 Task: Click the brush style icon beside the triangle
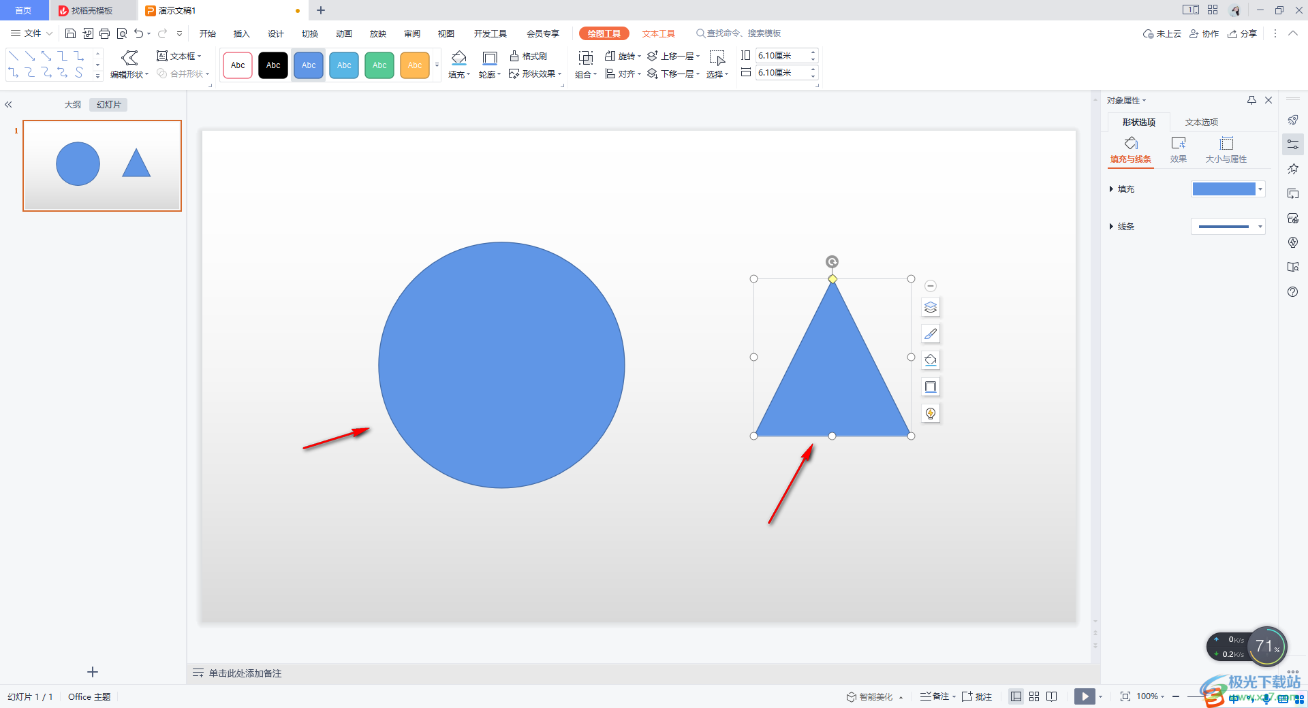click(931, 334)
